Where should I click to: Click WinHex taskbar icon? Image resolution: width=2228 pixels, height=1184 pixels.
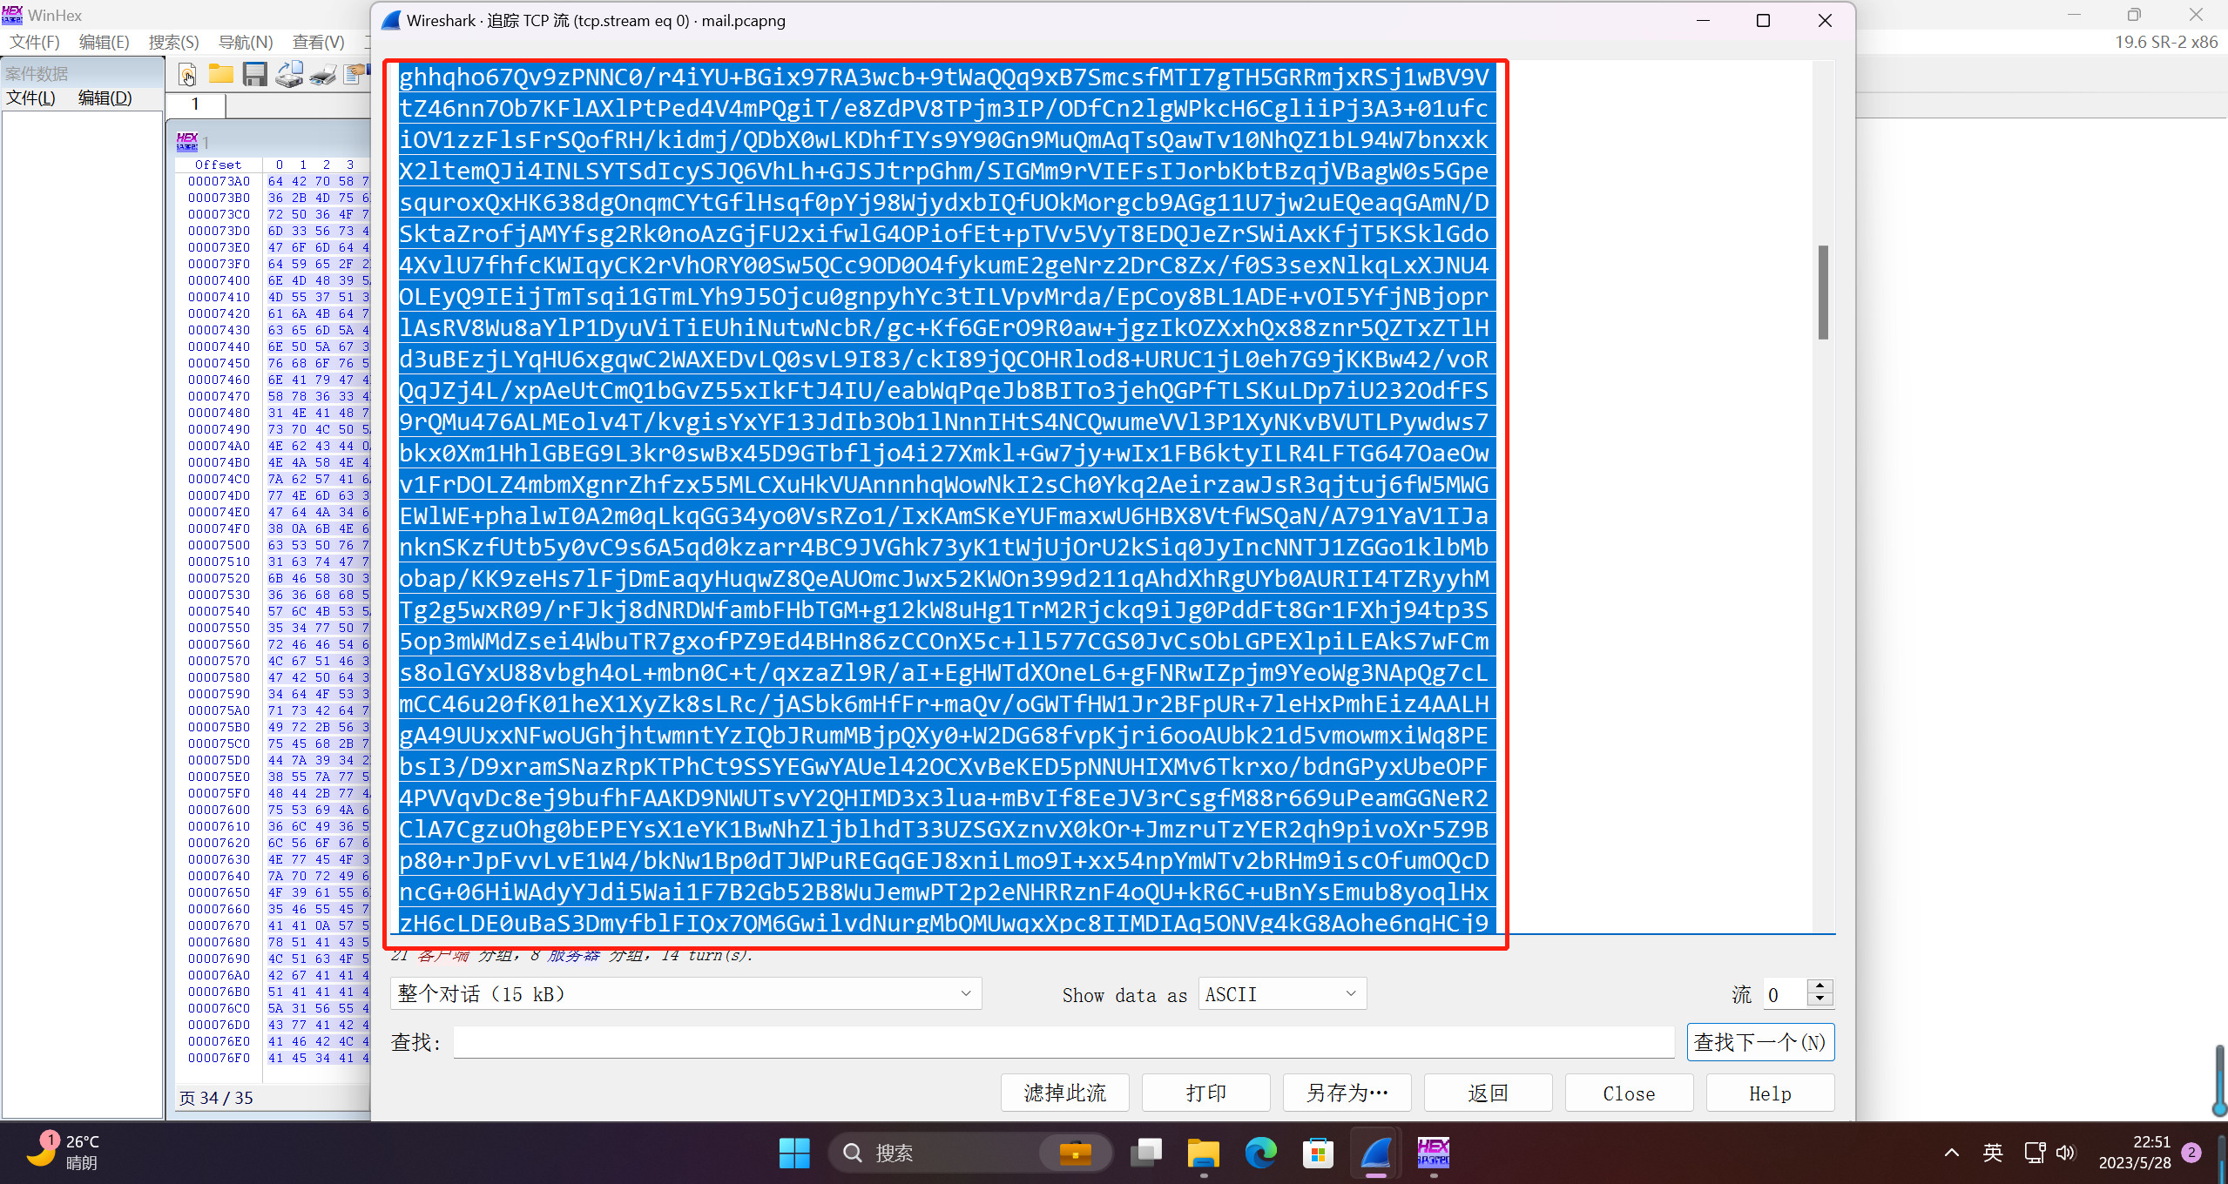pyautogui.click(x=1433, y=1153)
